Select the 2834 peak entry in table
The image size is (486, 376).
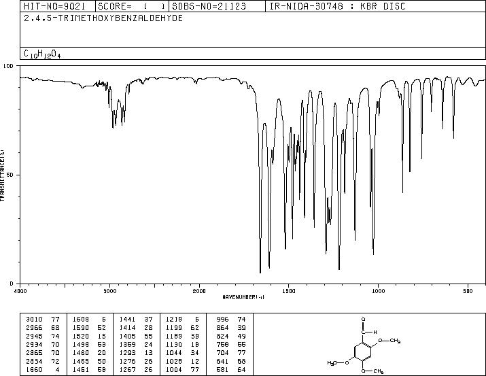point(42,362)
